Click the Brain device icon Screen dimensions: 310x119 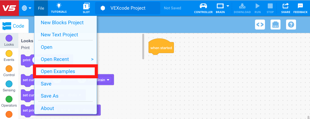tap(220, 6)
